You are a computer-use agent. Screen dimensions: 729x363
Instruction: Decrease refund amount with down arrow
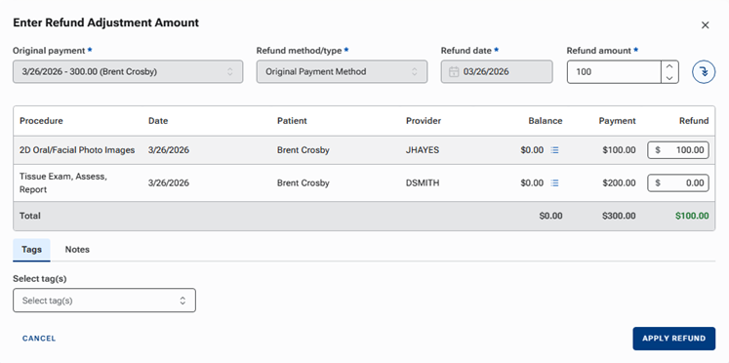[669, 78]
